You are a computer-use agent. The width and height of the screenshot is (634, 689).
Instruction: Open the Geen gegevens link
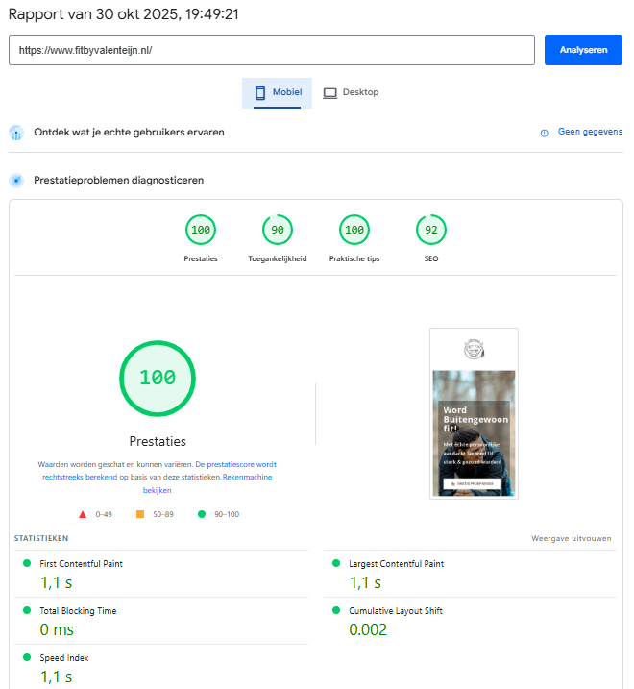click(x=590, y=132)
